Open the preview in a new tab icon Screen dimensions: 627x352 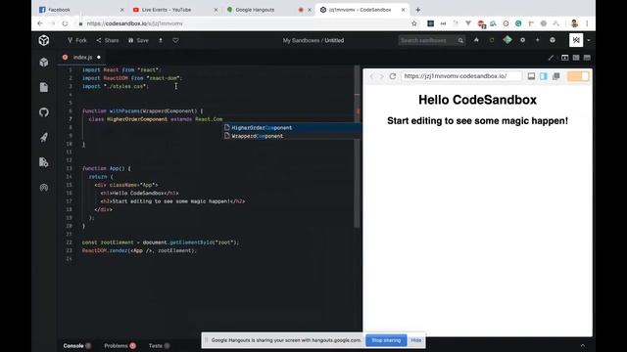[556, 76]
